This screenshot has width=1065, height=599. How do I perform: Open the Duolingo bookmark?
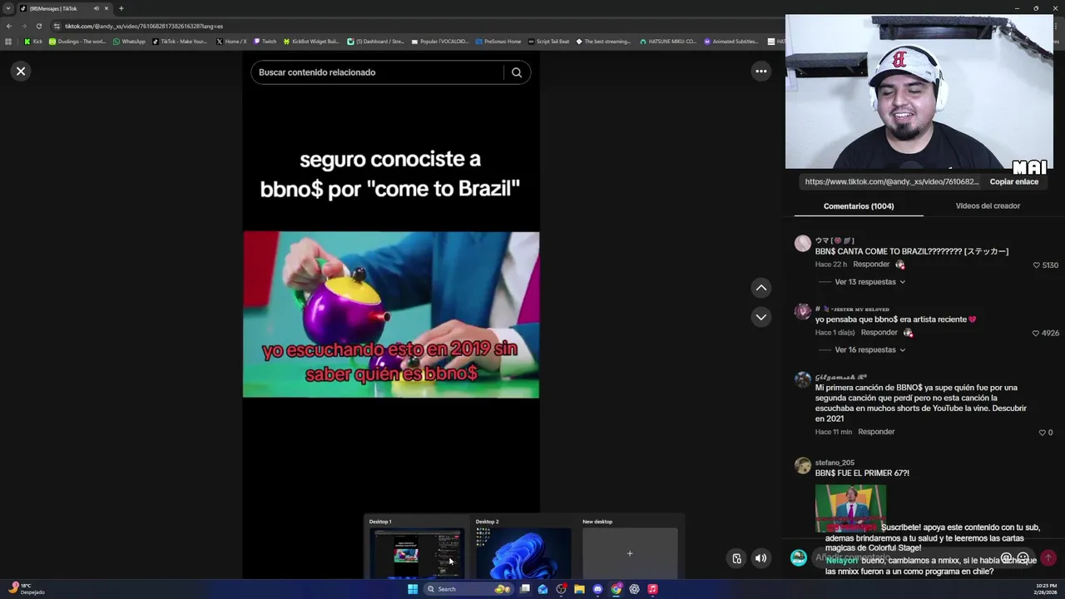point(77,42)
